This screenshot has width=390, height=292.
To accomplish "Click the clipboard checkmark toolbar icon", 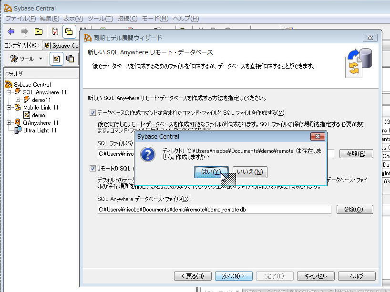I will (x=55, y=31).
